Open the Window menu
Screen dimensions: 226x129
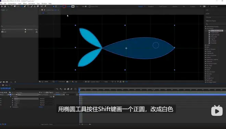pyautogui.click(x=44, y=3)
